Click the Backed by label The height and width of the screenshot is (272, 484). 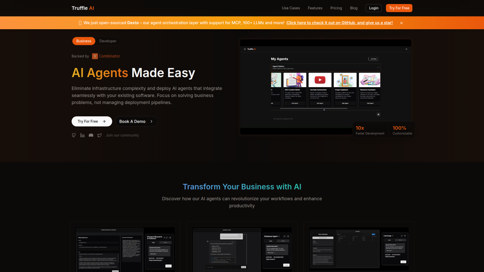80,56
